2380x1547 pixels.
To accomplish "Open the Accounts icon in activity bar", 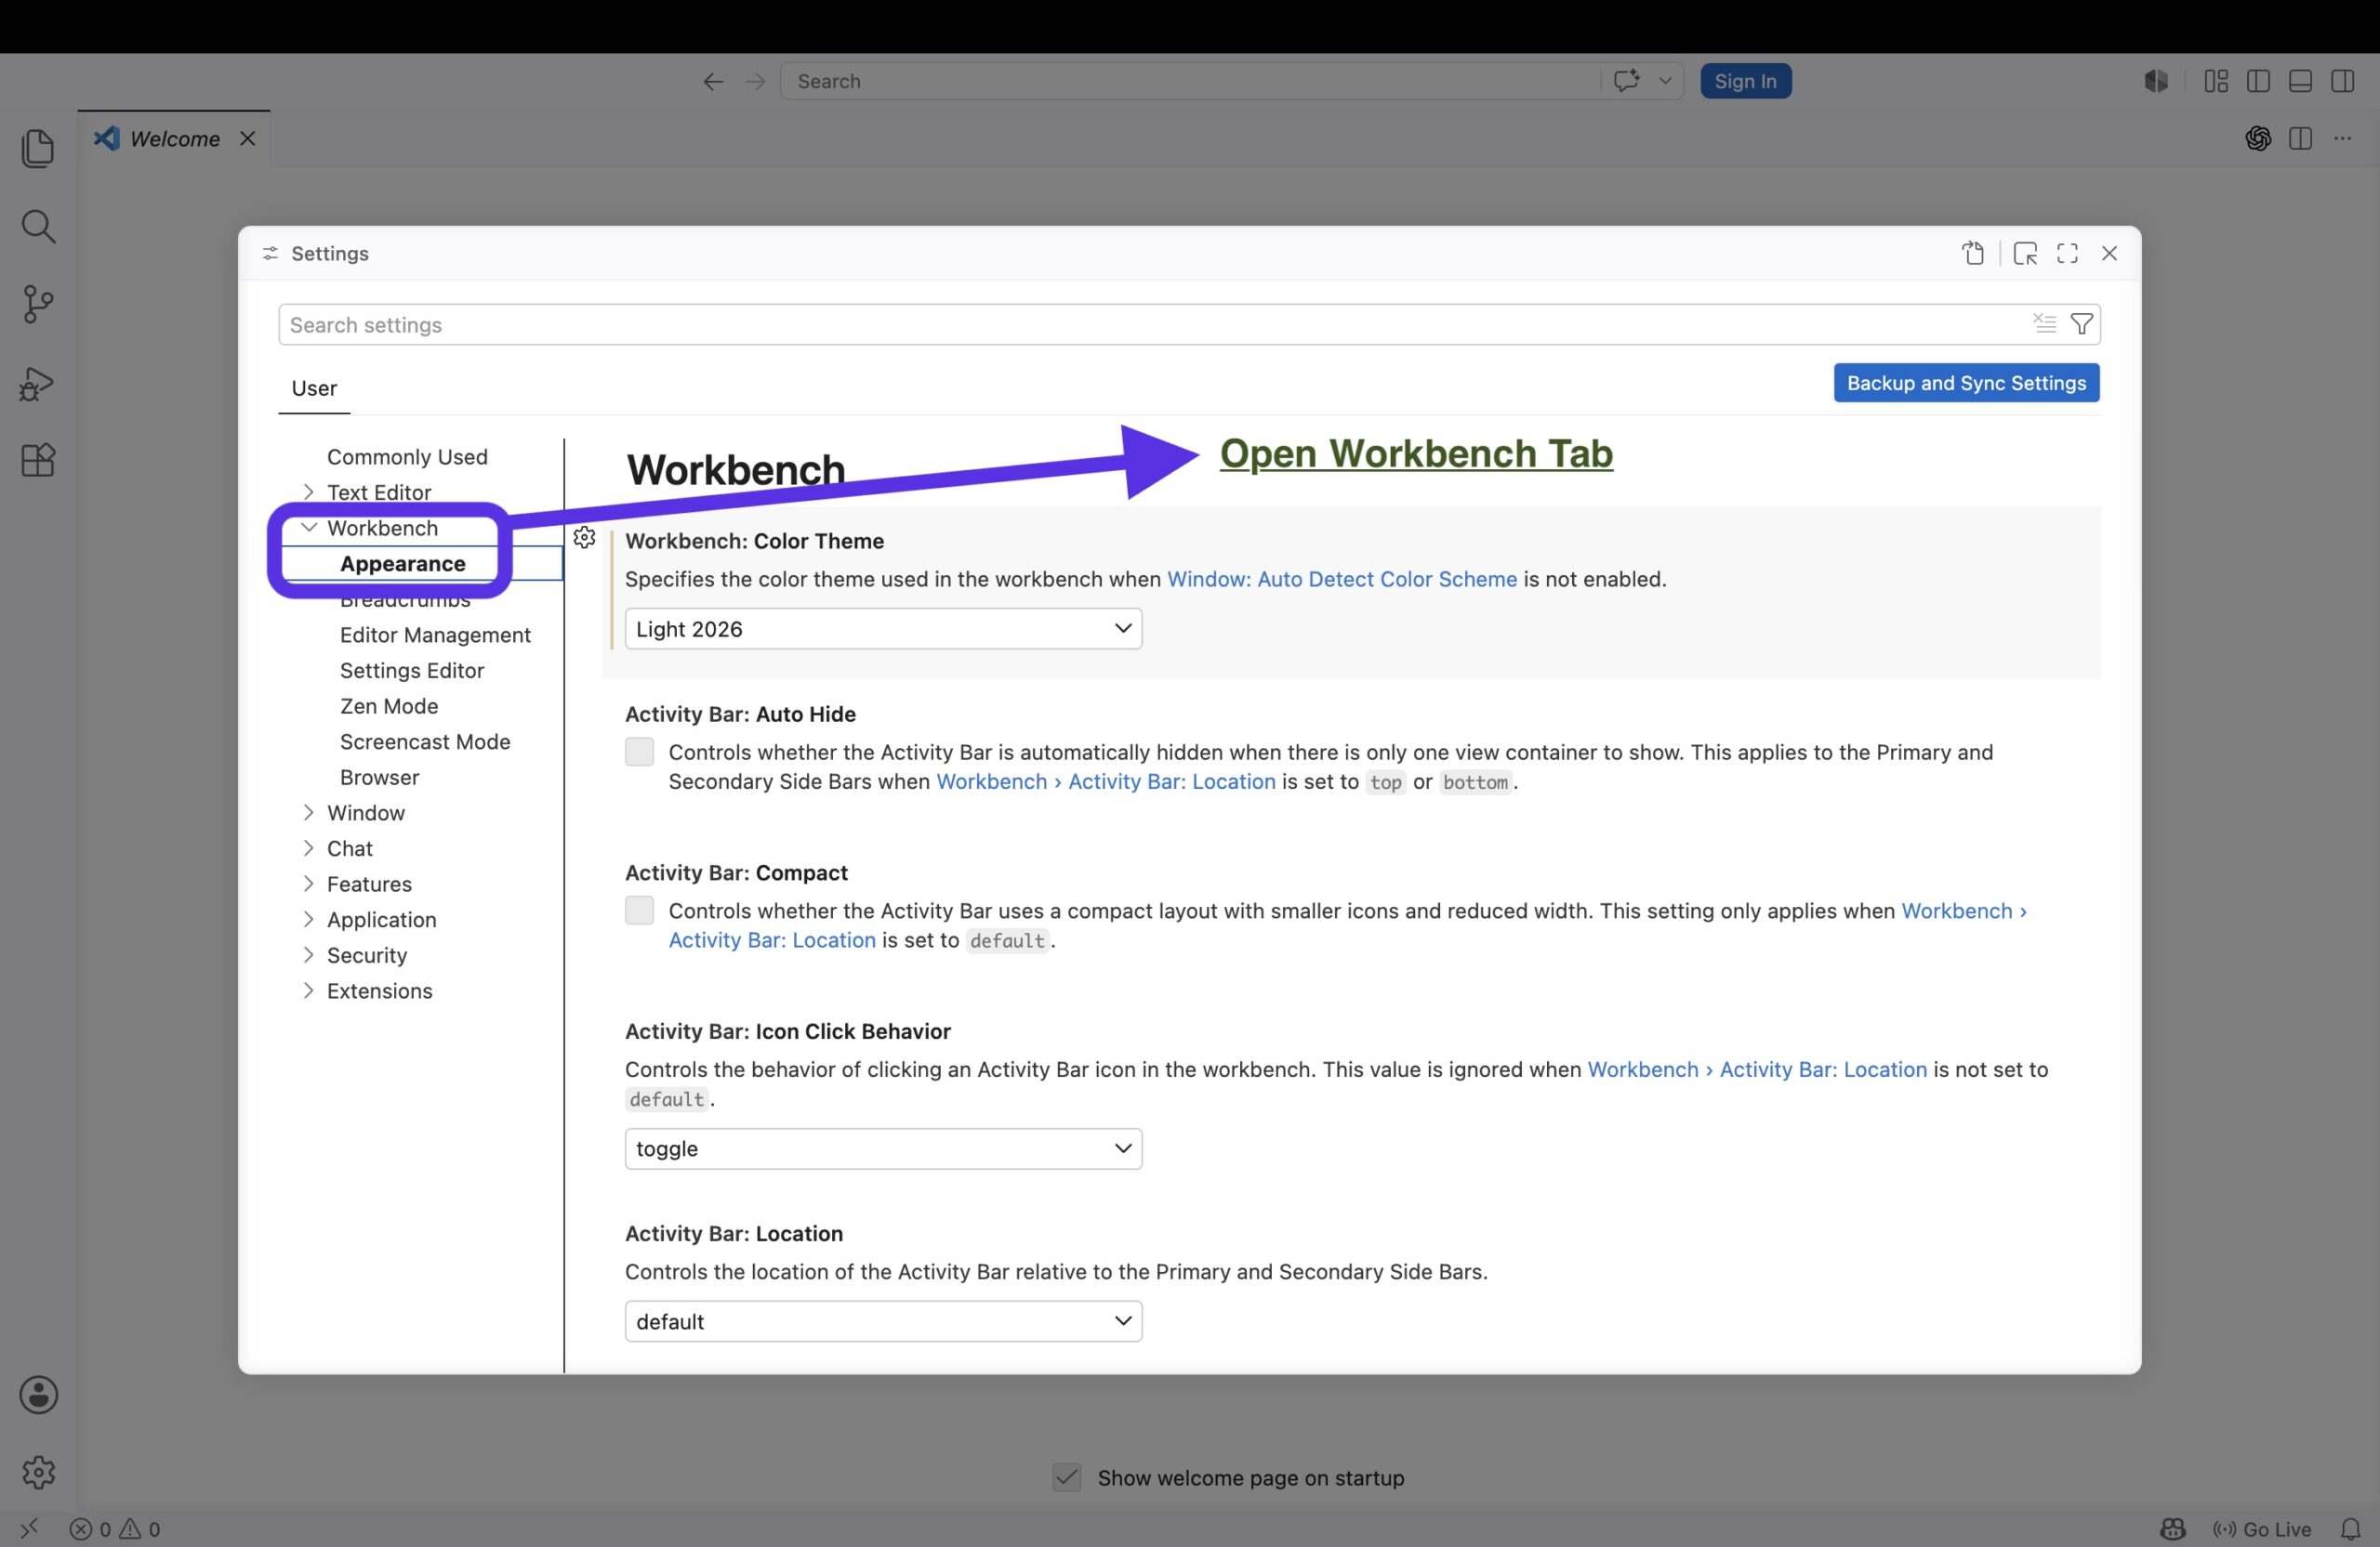I will click(38, 1396).
